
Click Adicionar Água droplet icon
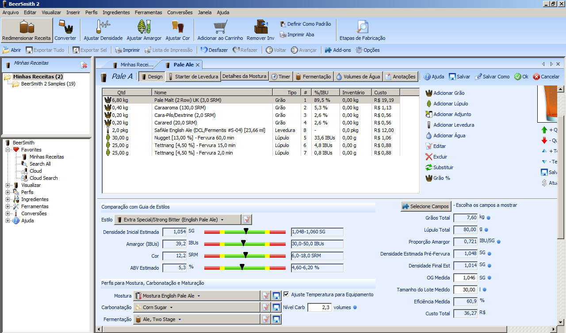[429, 136]
